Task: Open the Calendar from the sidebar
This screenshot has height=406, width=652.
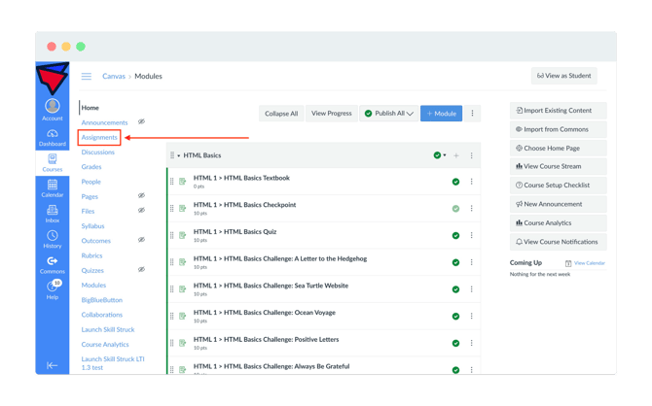Action: point(53,188)
